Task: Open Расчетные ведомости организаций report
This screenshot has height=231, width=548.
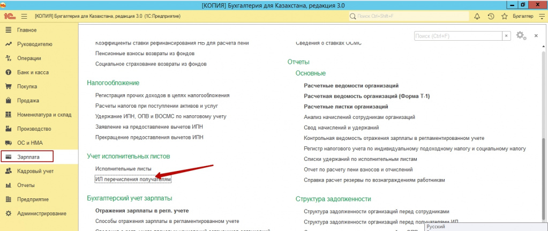Action: click(x=351, y=85)
